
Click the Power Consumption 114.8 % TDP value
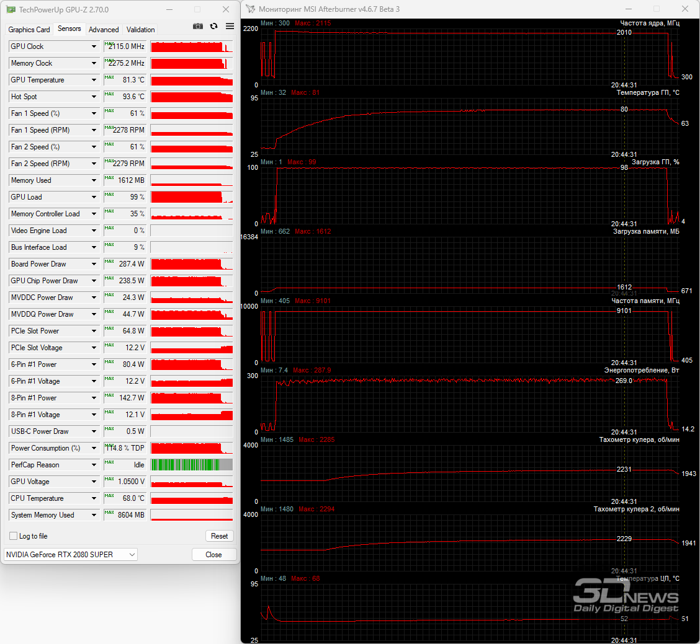(125, 448)
